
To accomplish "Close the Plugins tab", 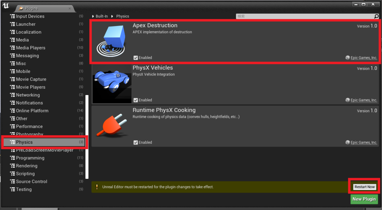I will (70, 8).
